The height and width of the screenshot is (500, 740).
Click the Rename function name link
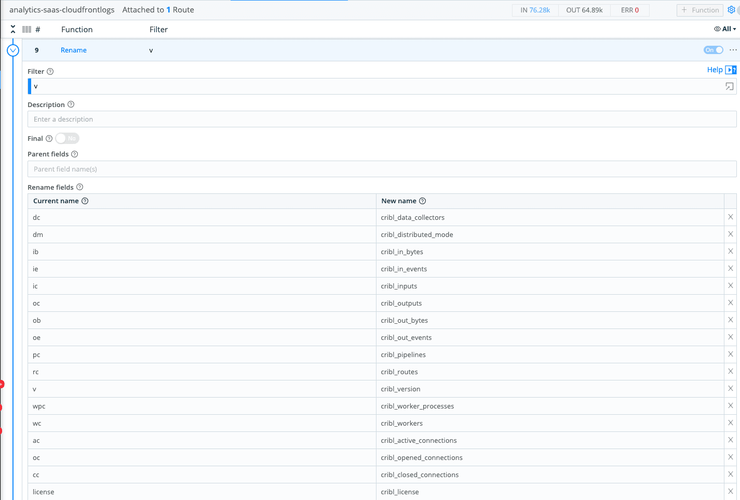tap(74, 50)
